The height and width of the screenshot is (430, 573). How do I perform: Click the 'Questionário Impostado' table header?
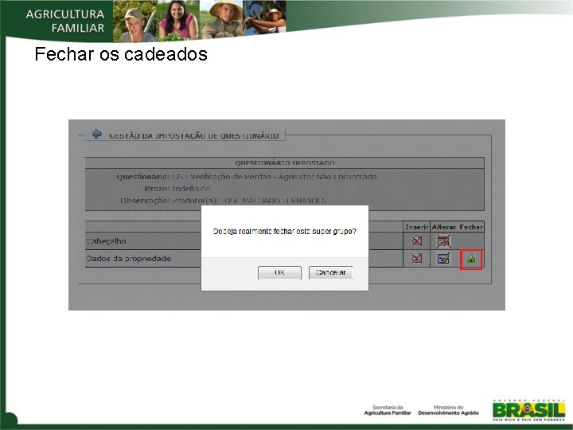285,162
